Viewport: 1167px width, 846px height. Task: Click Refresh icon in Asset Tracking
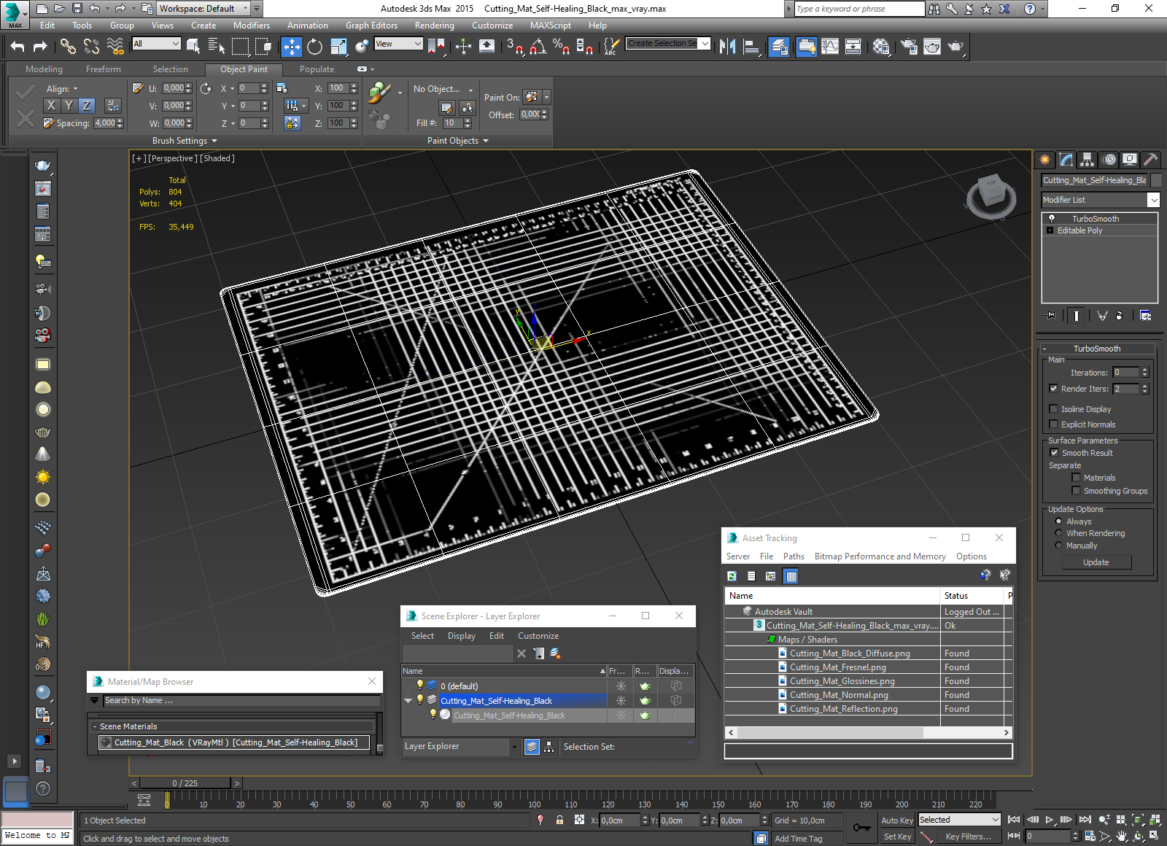tap(732, 576)
